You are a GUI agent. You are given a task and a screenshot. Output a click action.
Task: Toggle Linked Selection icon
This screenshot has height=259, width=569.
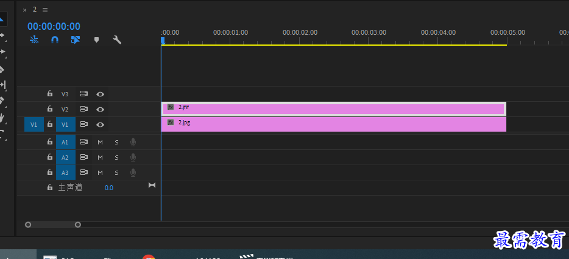[76, 40]
